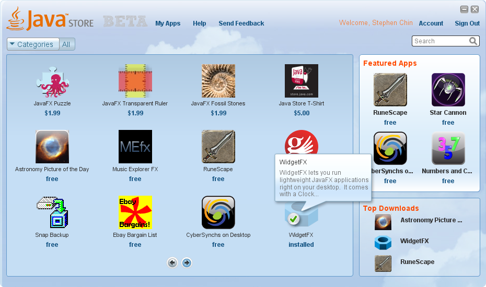
Task: Open Astronomy Picture of the Day icon
Action: (x=52, y=147)
